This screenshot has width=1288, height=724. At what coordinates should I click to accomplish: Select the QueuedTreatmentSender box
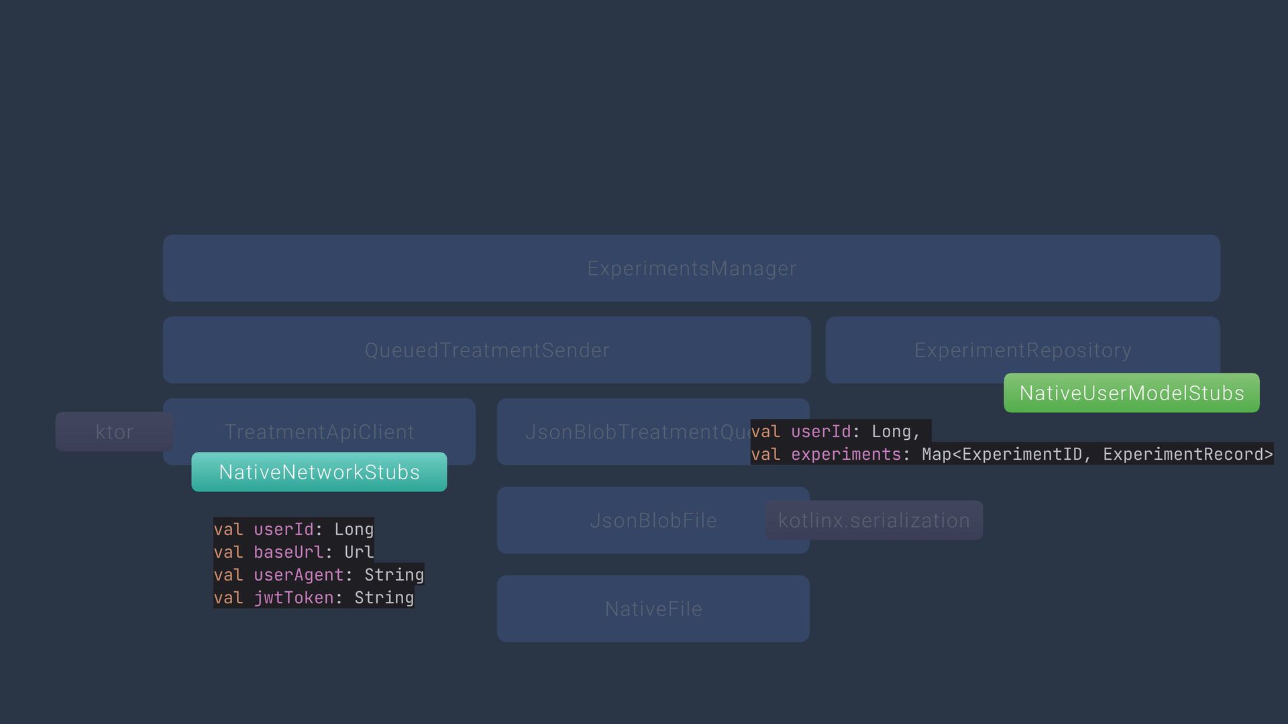(486, 350)
